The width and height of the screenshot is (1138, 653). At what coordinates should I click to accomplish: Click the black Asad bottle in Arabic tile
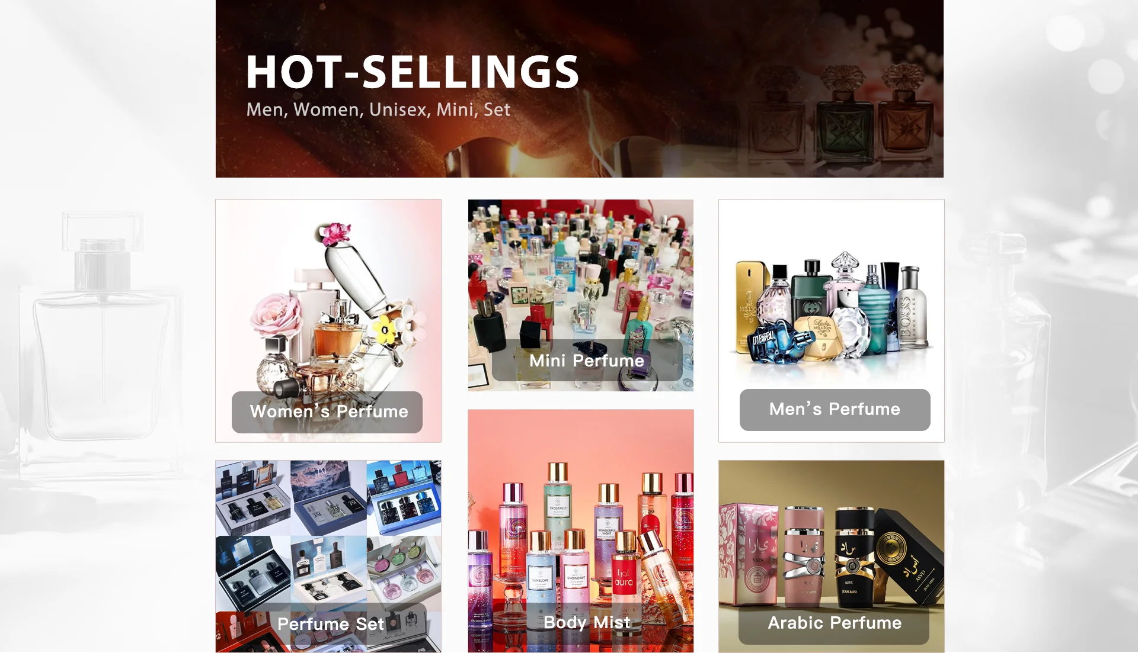click(x=853, y=558)
